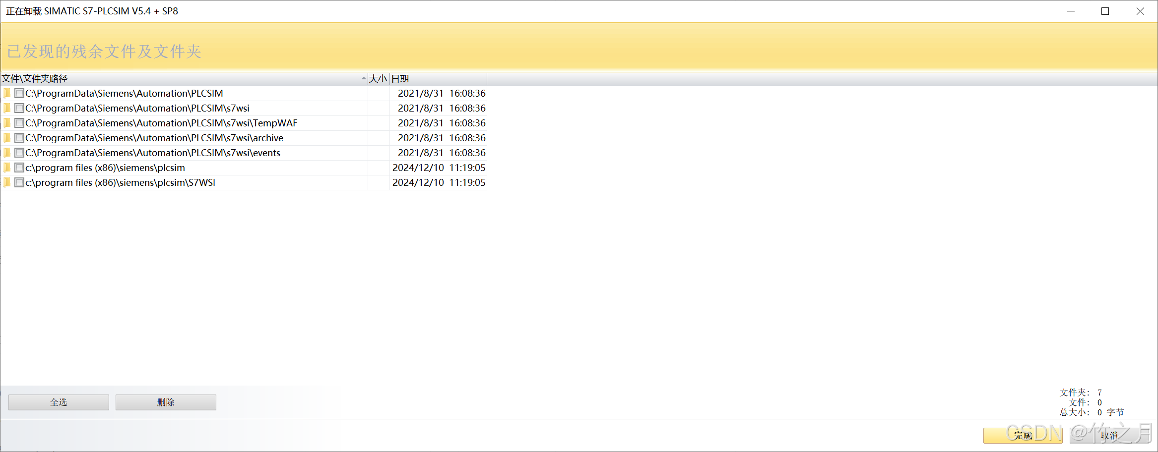The height and width of the screenshot is (452, 1158).
Task: Click folder icon of s7wsi\events row
Action: (x=7, y=153)
